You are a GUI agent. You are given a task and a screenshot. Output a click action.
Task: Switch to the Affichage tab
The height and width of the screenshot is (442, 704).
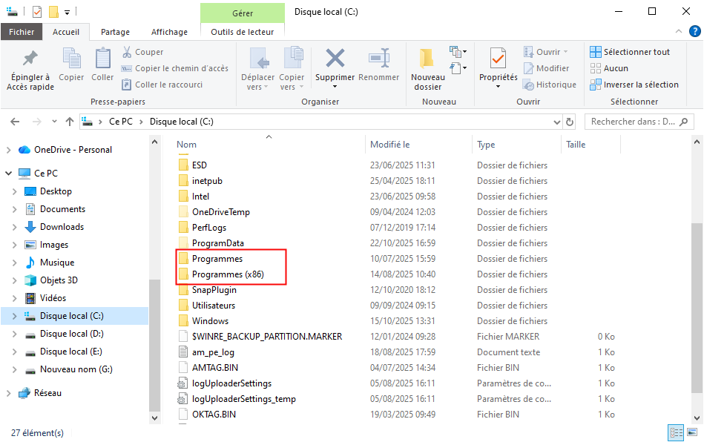click(x=169, y=32)
